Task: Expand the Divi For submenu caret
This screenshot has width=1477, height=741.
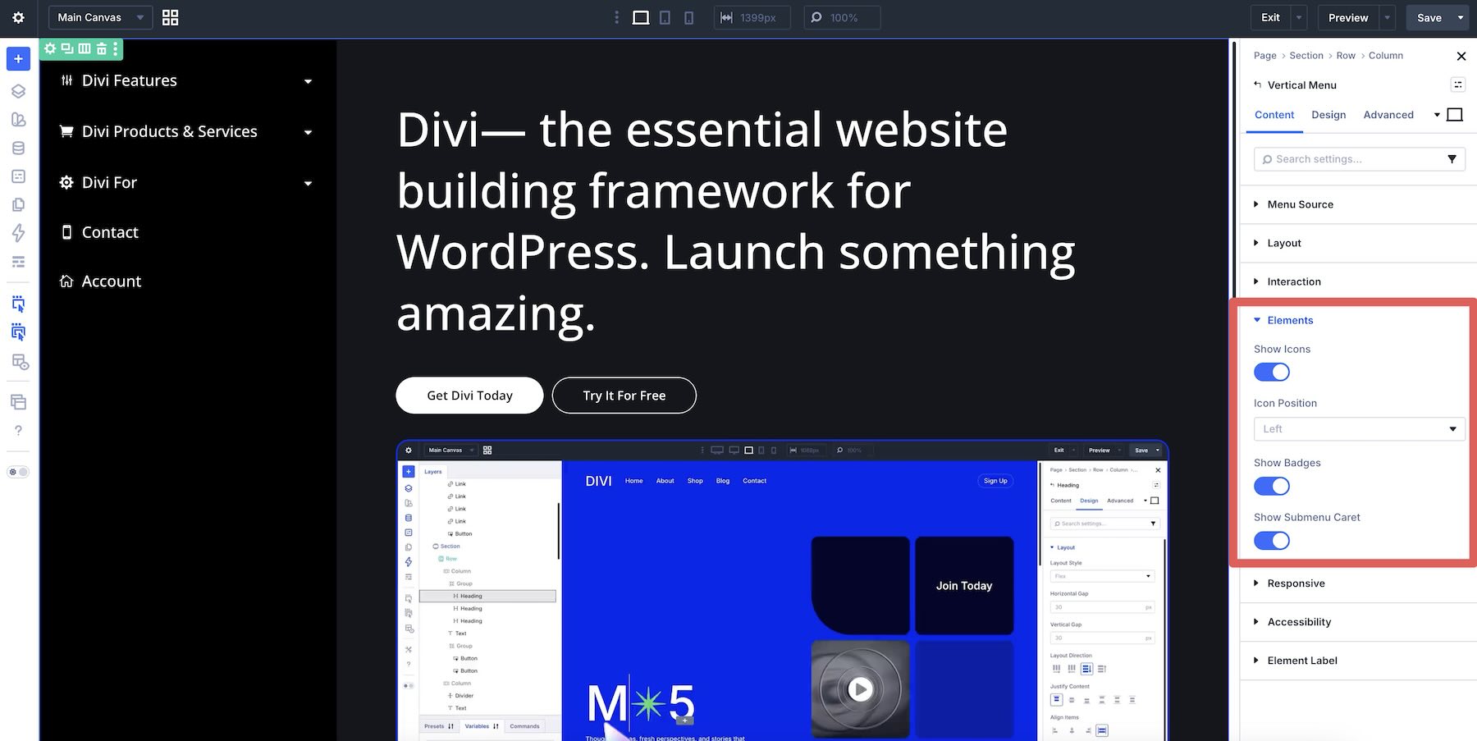Action: tap(308, 183)
